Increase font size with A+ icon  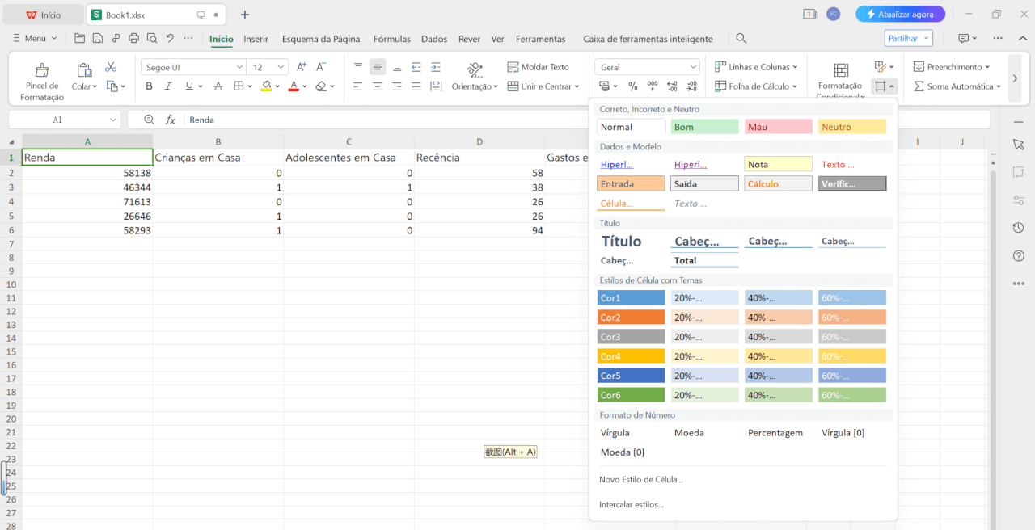302,67
